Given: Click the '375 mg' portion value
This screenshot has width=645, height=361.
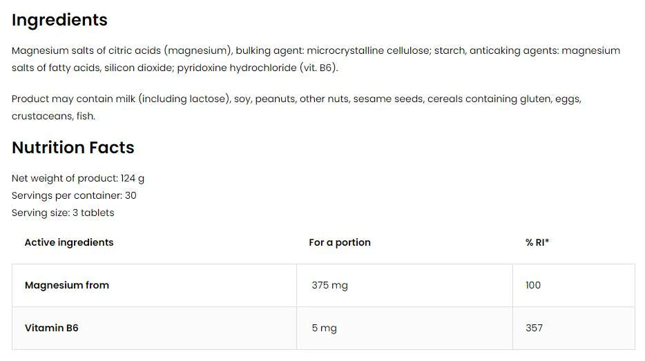Looking at the screenshot, I should pyautogui.click(x=329, y=285).
